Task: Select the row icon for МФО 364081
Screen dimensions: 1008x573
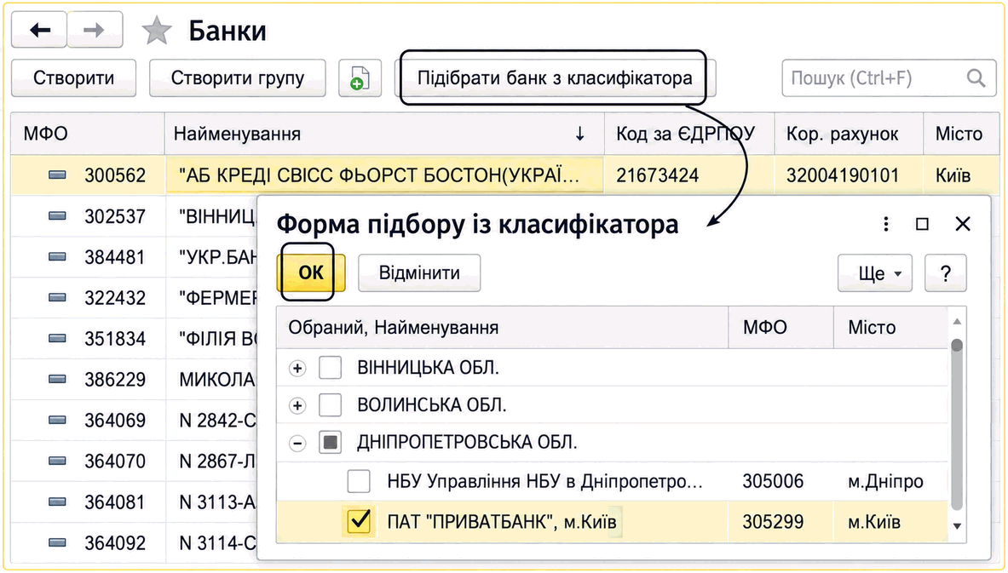Action: (58, 501)
